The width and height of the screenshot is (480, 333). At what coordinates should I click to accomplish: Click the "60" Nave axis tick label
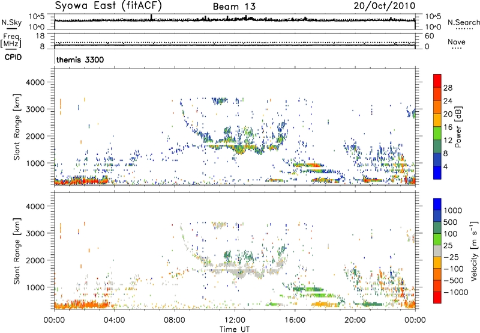point(429,36)
